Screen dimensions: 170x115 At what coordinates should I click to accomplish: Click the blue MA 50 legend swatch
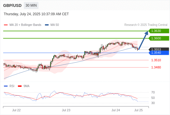pos(47,25)
